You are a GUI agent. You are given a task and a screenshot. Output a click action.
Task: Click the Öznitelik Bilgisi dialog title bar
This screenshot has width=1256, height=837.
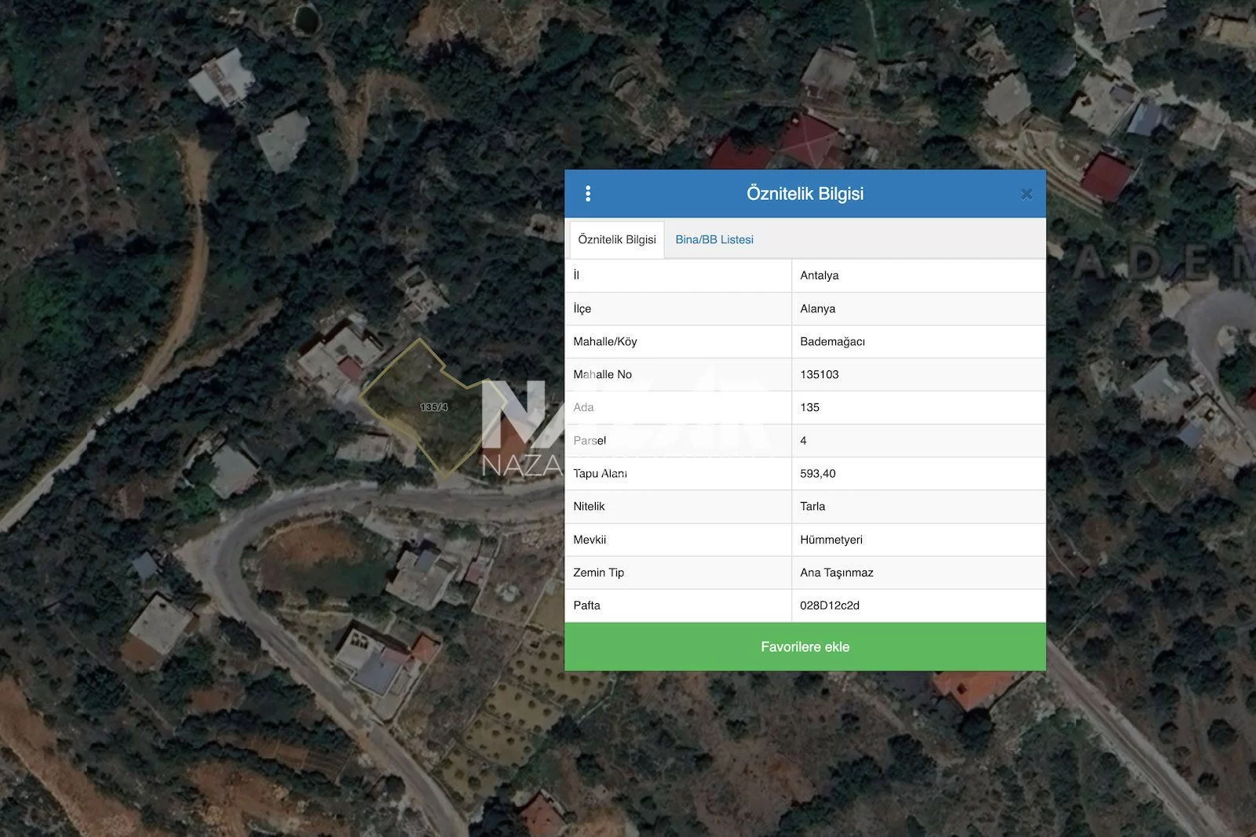805,194
